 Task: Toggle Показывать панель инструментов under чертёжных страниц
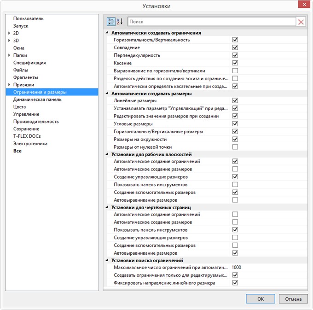coord(235,230)
